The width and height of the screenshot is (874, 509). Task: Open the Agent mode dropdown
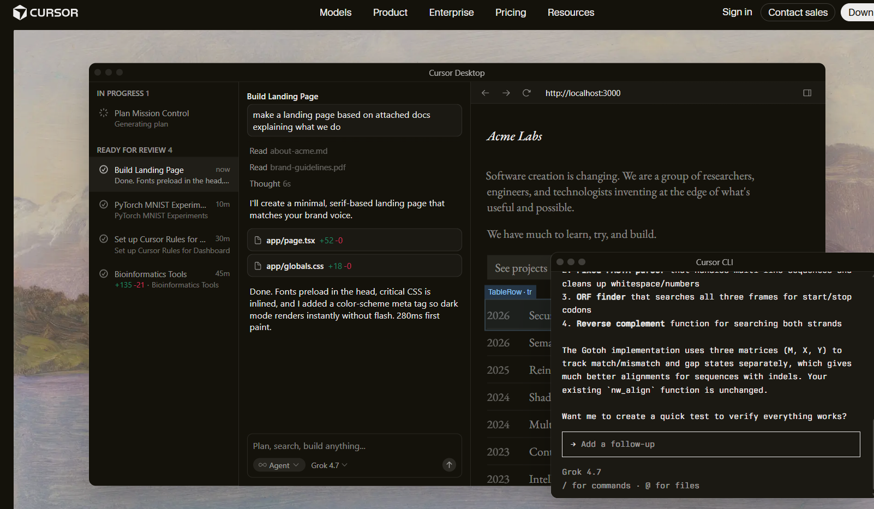point(279,465)
